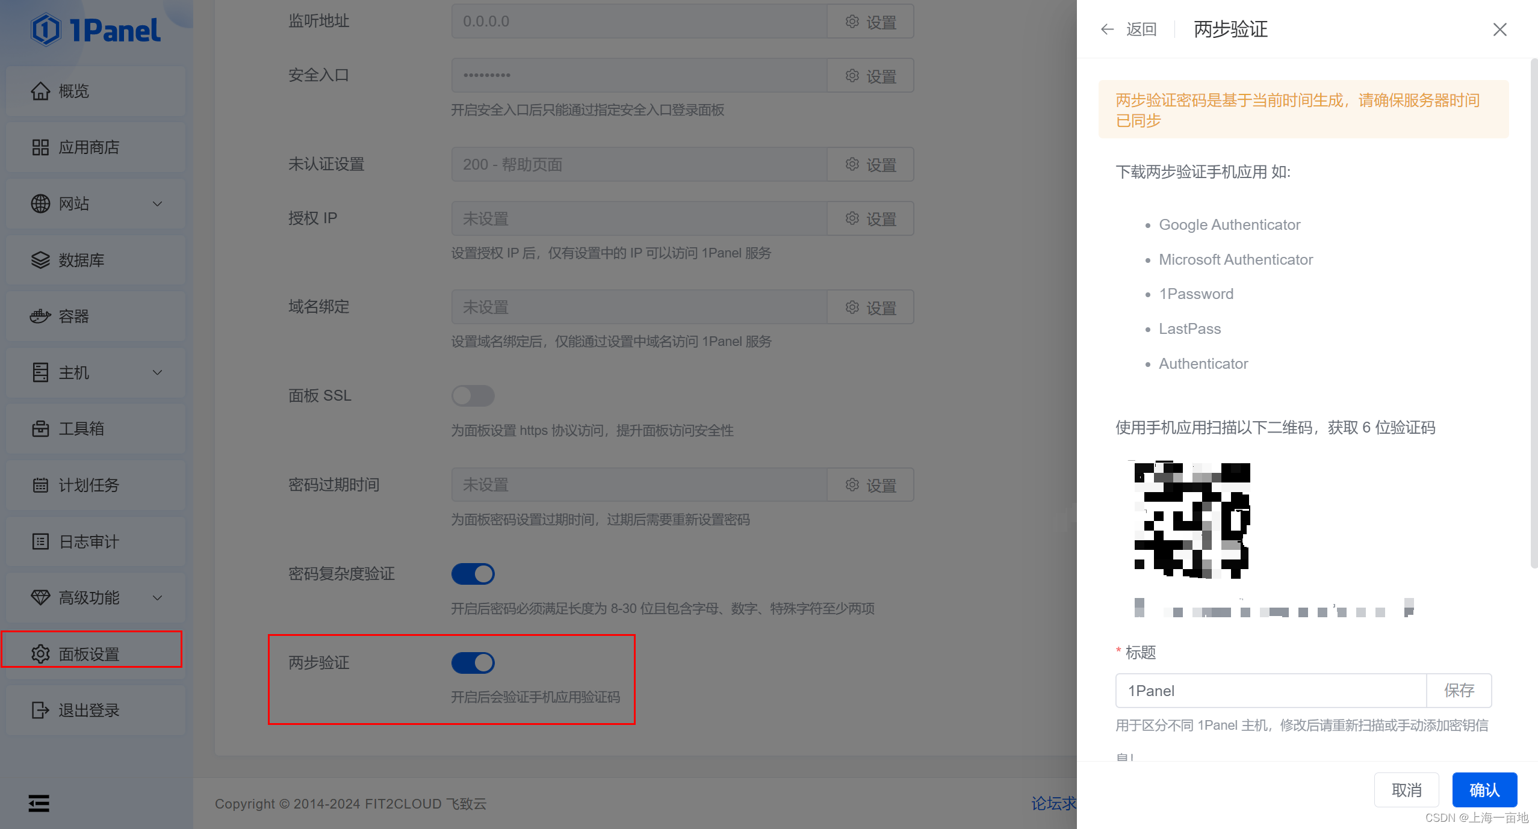Click the drawer vertical scrollbar
The width and height of the screenshot is (1538, 829).
pyautogui.click(x=1534, y=313)
